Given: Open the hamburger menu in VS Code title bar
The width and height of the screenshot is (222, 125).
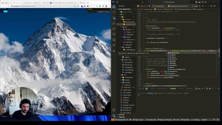Looking at the screenshot, I should [x=117, y=2].
